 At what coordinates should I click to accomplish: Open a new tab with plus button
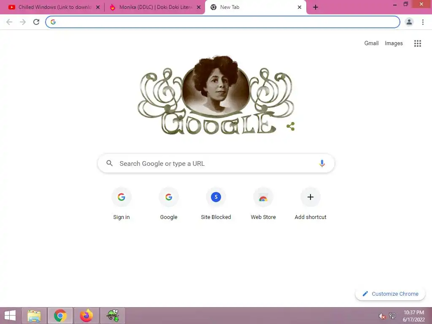pos(316,7)
